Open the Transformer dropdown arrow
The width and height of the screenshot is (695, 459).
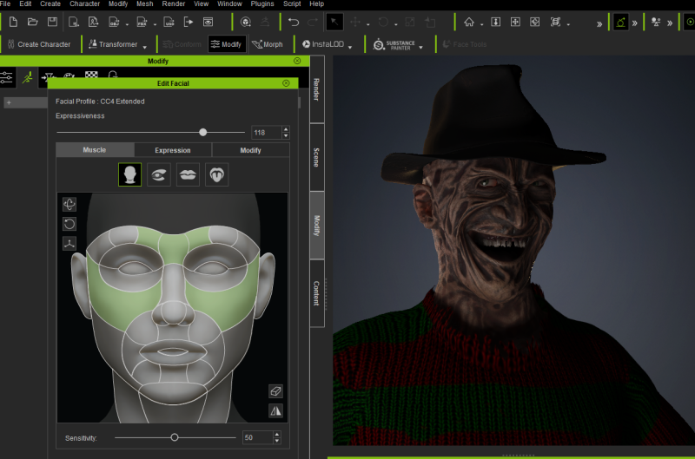pyautogui.click(x=144, y=47)
